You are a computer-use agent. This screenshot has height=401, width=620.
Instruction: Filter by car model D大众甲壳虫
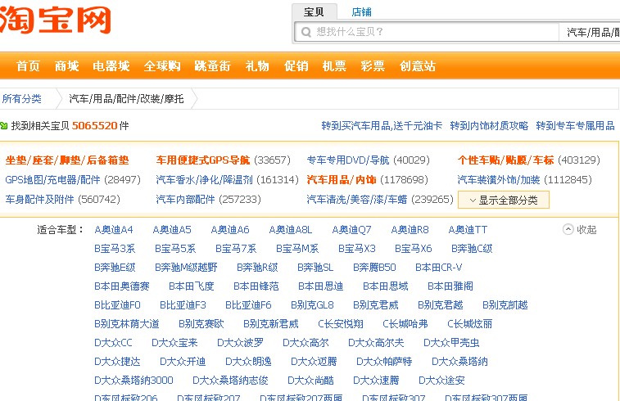click(451, 343)
